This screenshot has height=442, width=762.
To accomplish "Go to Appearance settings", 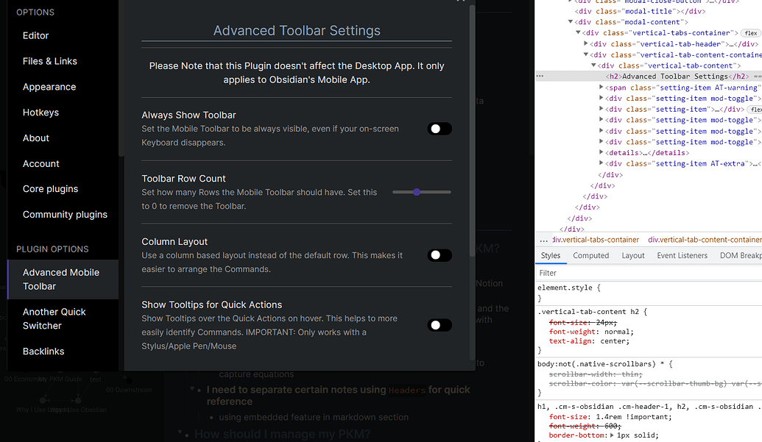I will (49, 87).
